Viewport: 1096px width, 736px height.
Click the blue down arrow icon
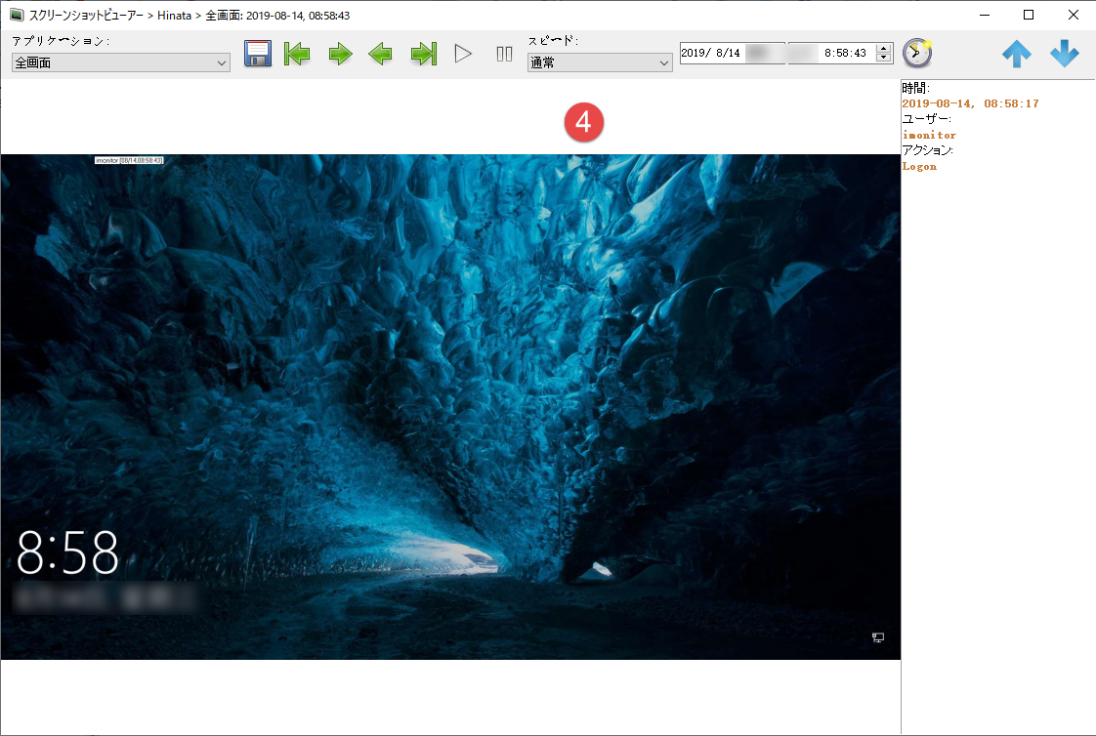click(1065, 54)
